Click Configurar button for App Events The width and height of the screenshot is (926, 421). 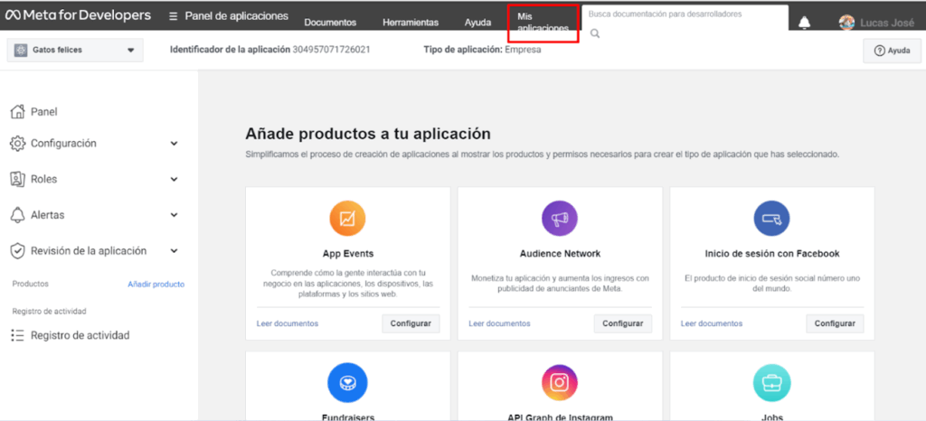click(x=411, y=323)
